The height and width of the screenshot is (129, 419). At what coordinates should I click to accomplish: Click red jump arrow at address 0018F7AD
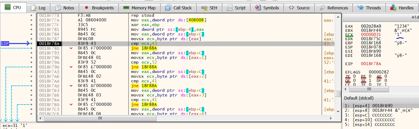tap(71, 86)
